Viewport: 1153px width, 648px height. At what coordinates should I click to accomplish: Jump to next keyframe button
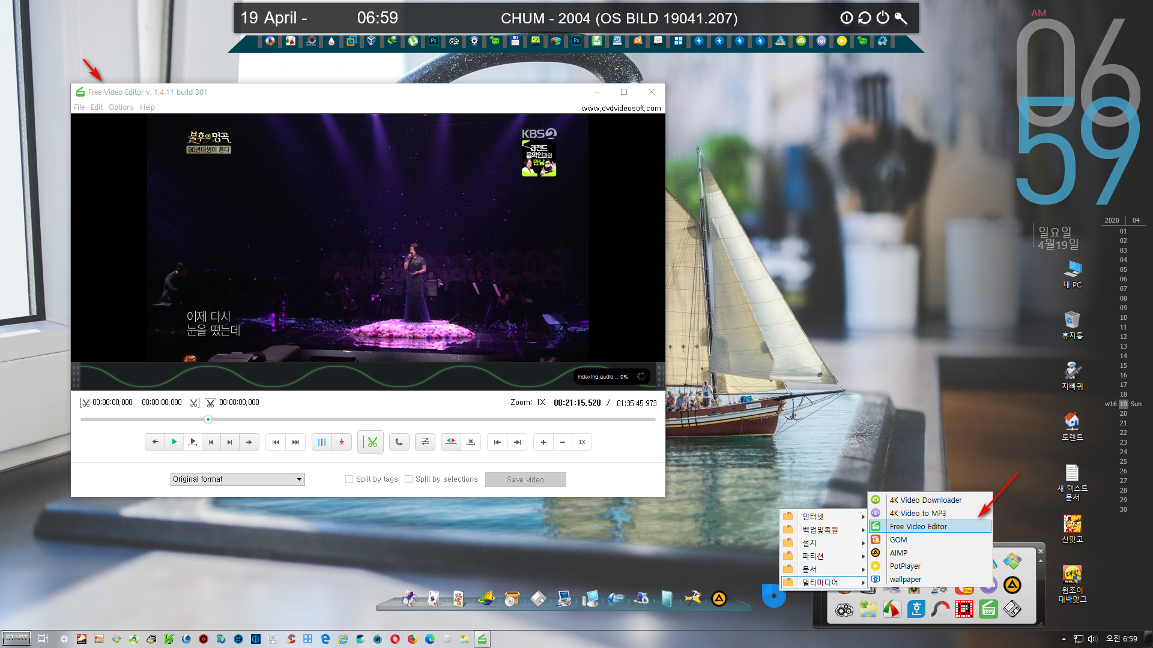(230, 442)
